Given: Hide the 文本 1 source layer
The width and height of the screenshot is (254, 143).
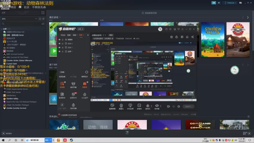Looking at the screenshot, I should click(59, 47).
